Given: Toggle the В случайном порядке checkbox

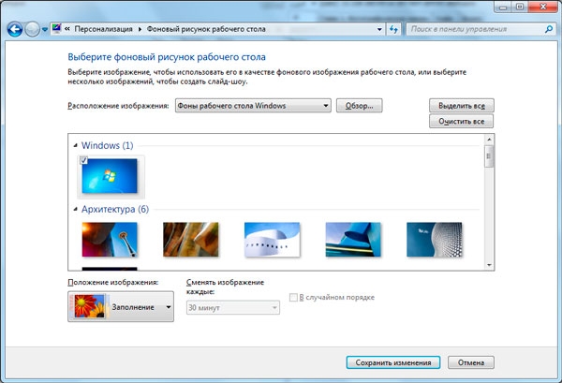Looking at the screenshot, I should tap(294, 298).
